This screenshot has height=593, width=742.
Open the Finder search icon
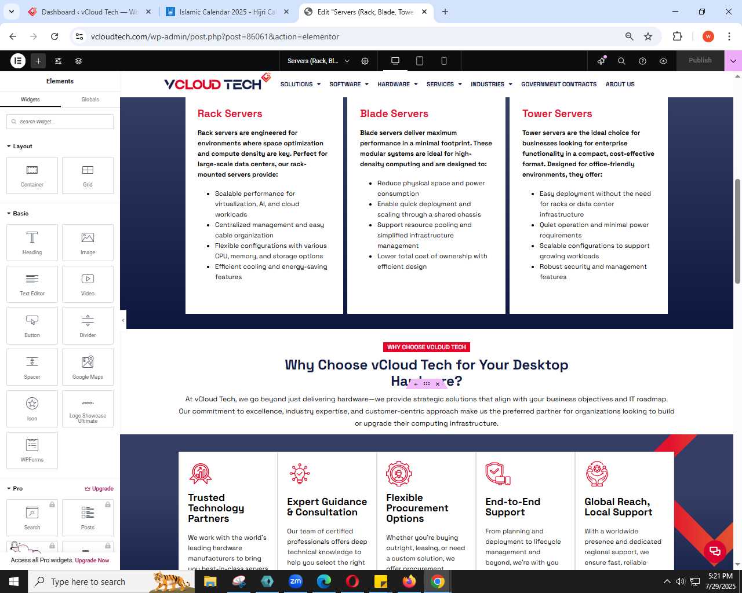(x=621, y=61)
